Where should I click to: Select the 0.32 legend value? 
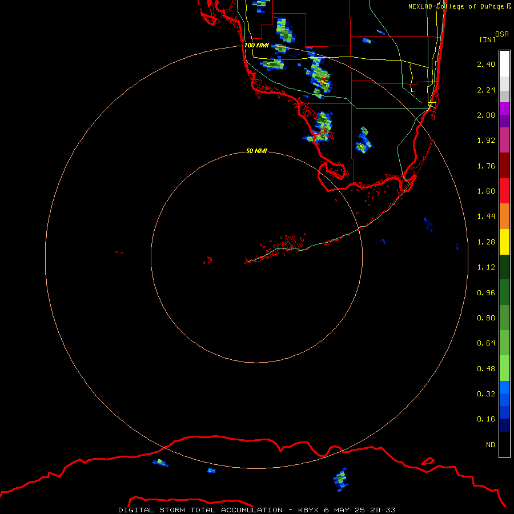pos(486,394)
